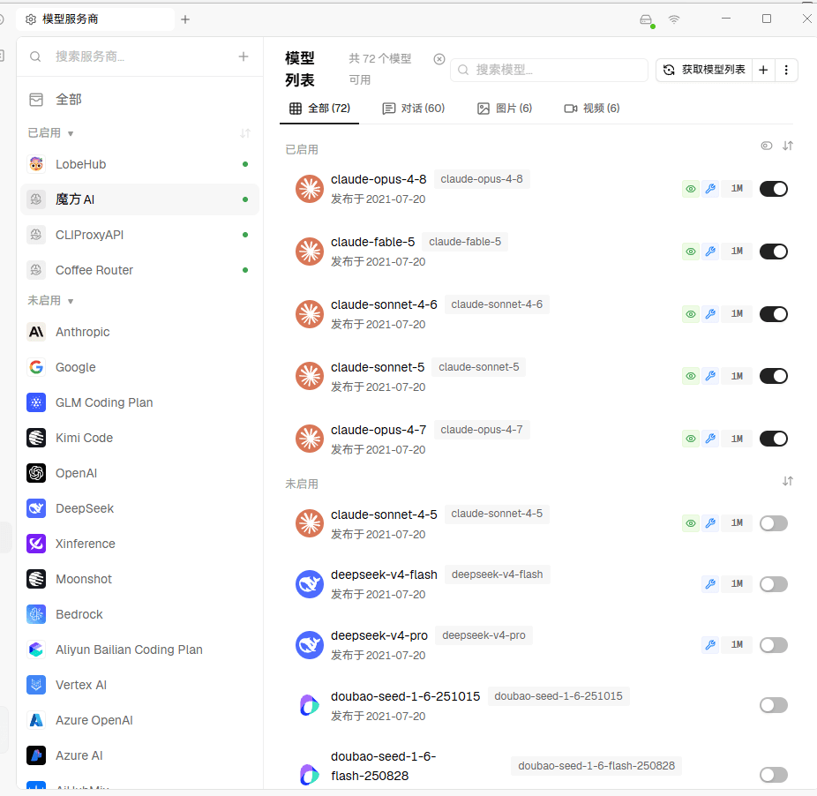The height and width of the screenshot is (796, 817).
Task: Click the doubao-seed-1-6-251015 logo
Action: (310, 705)
